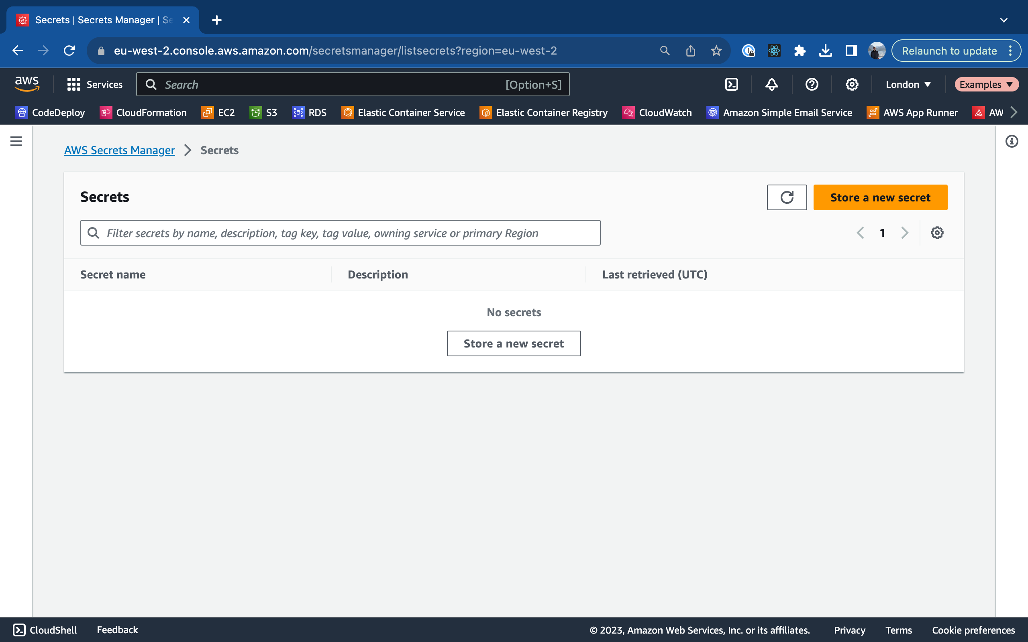Open the AWS Amplify shortcut cut off as AW
The width and height of the screenshot is (1028, 642).
(x=988, y=112)
